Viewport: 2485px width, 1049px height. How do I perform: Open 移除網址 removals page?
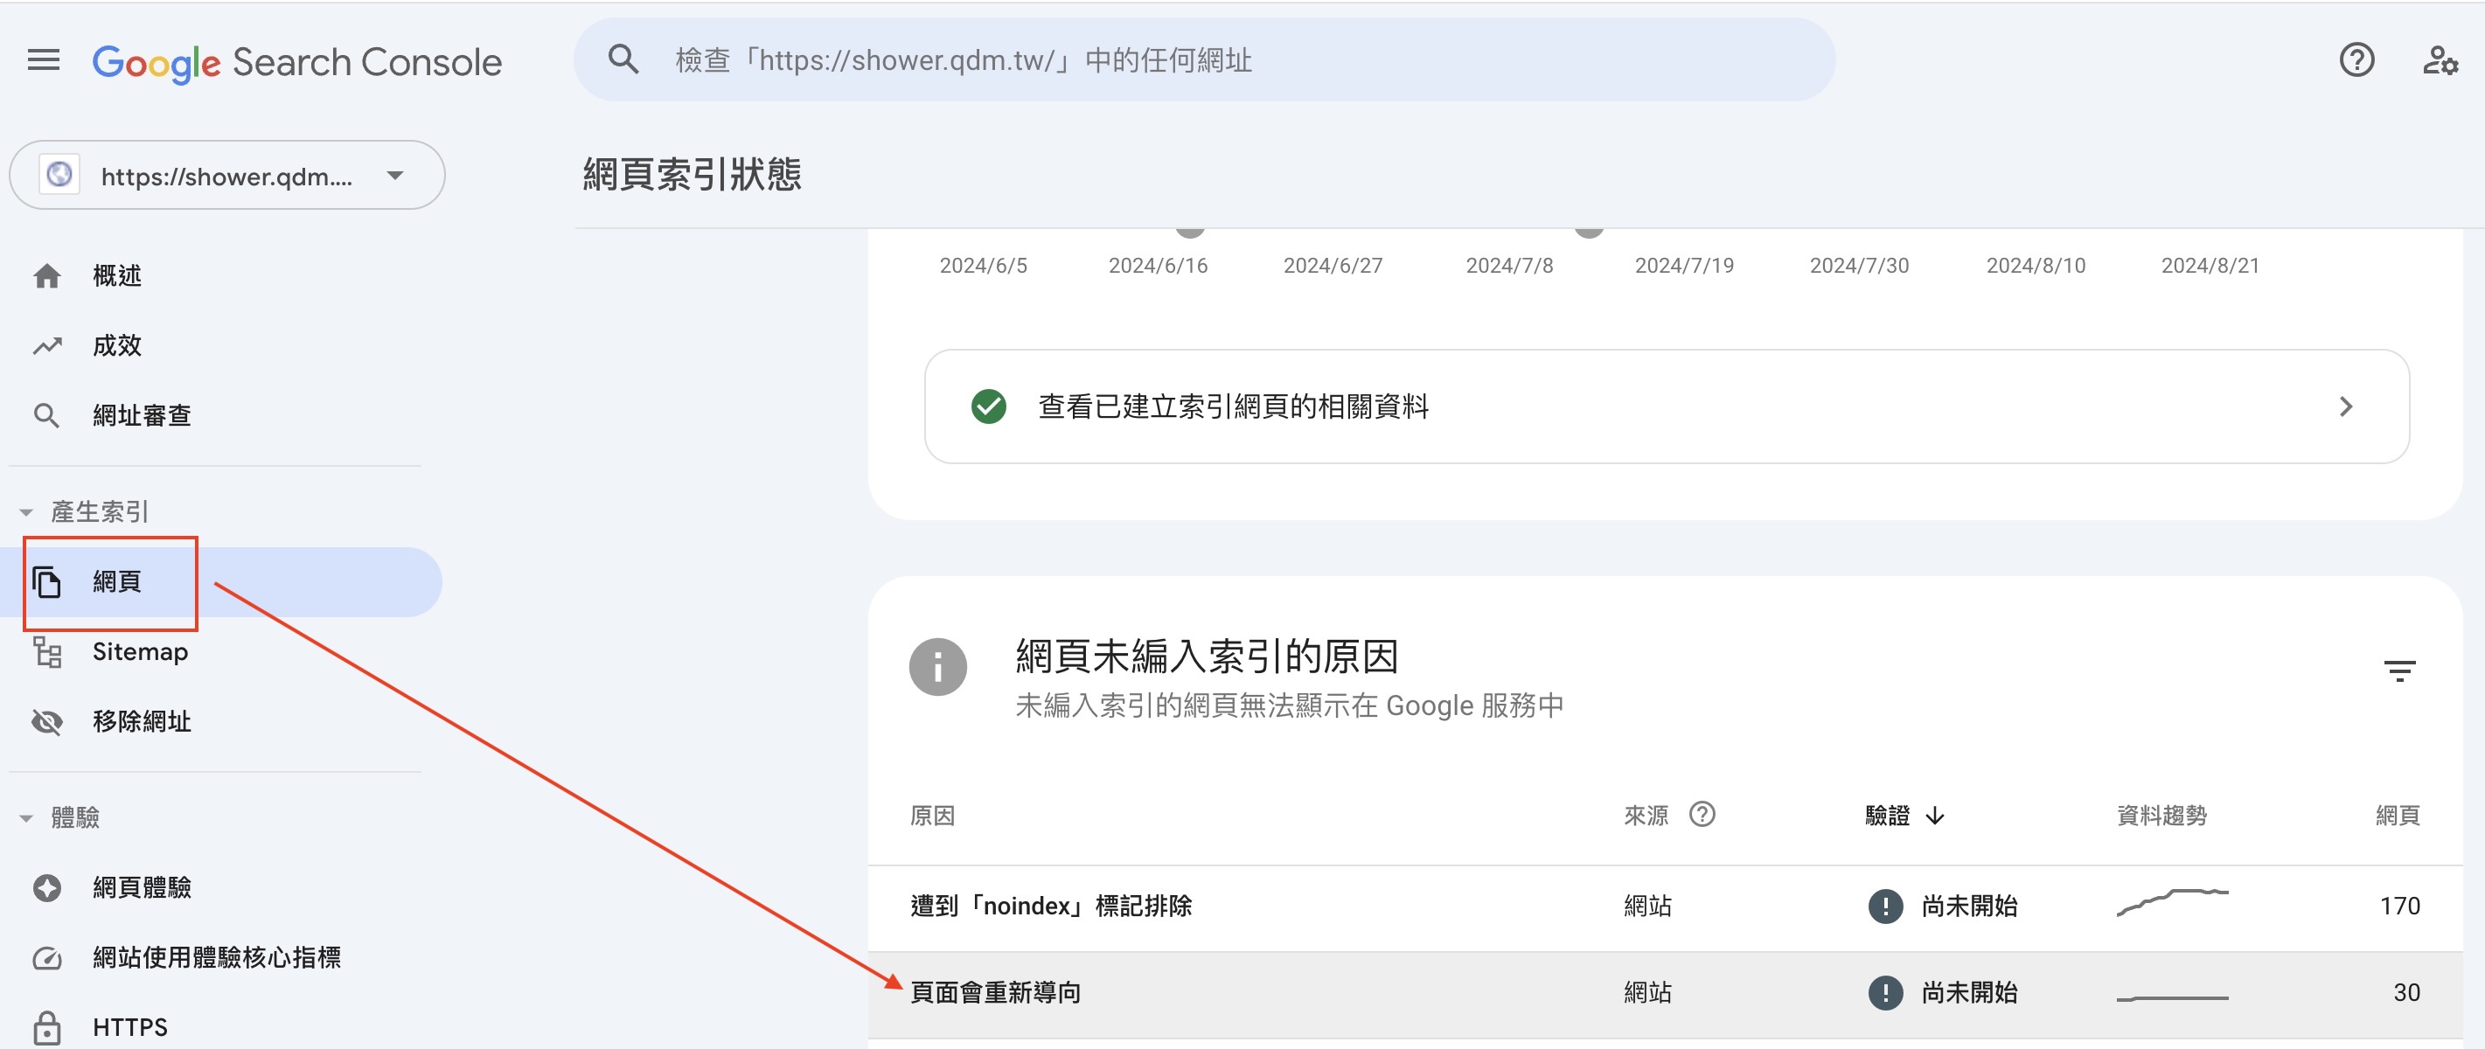click(x=141, y=721)
